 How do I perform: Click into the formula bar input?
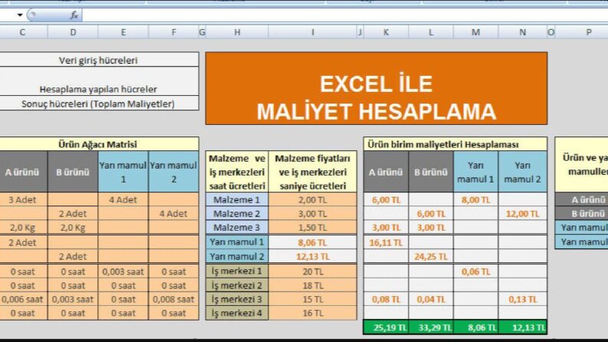[x=345, y=15]
